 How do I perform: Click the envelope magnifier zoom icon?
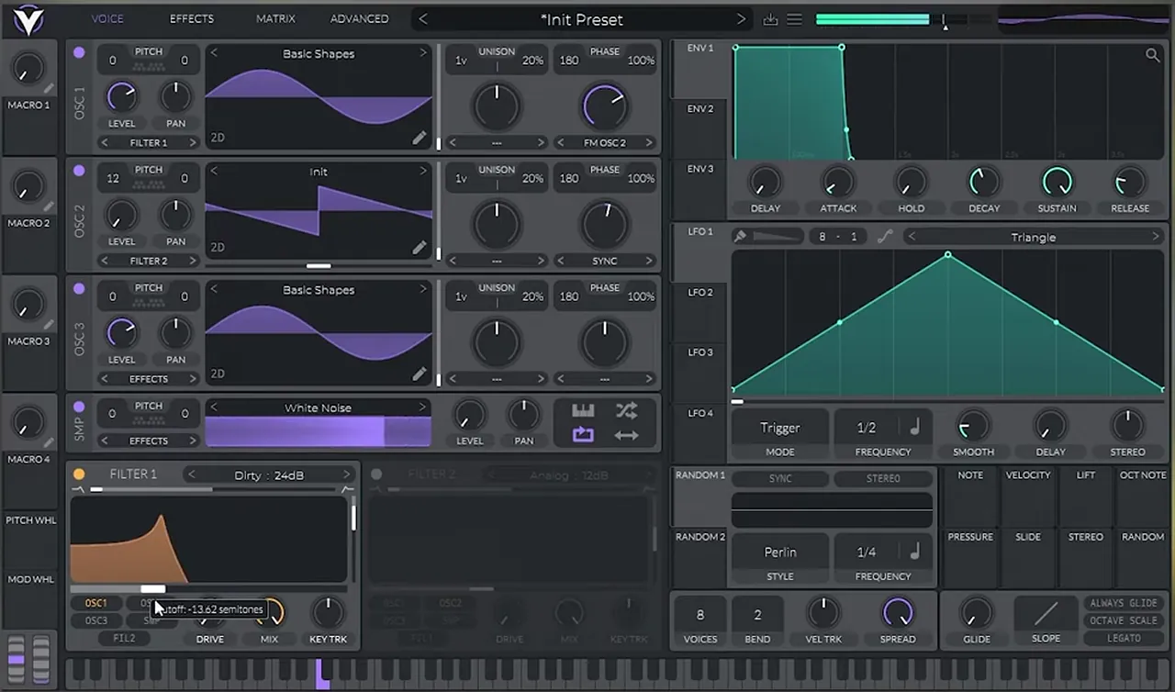[1152, 55]
